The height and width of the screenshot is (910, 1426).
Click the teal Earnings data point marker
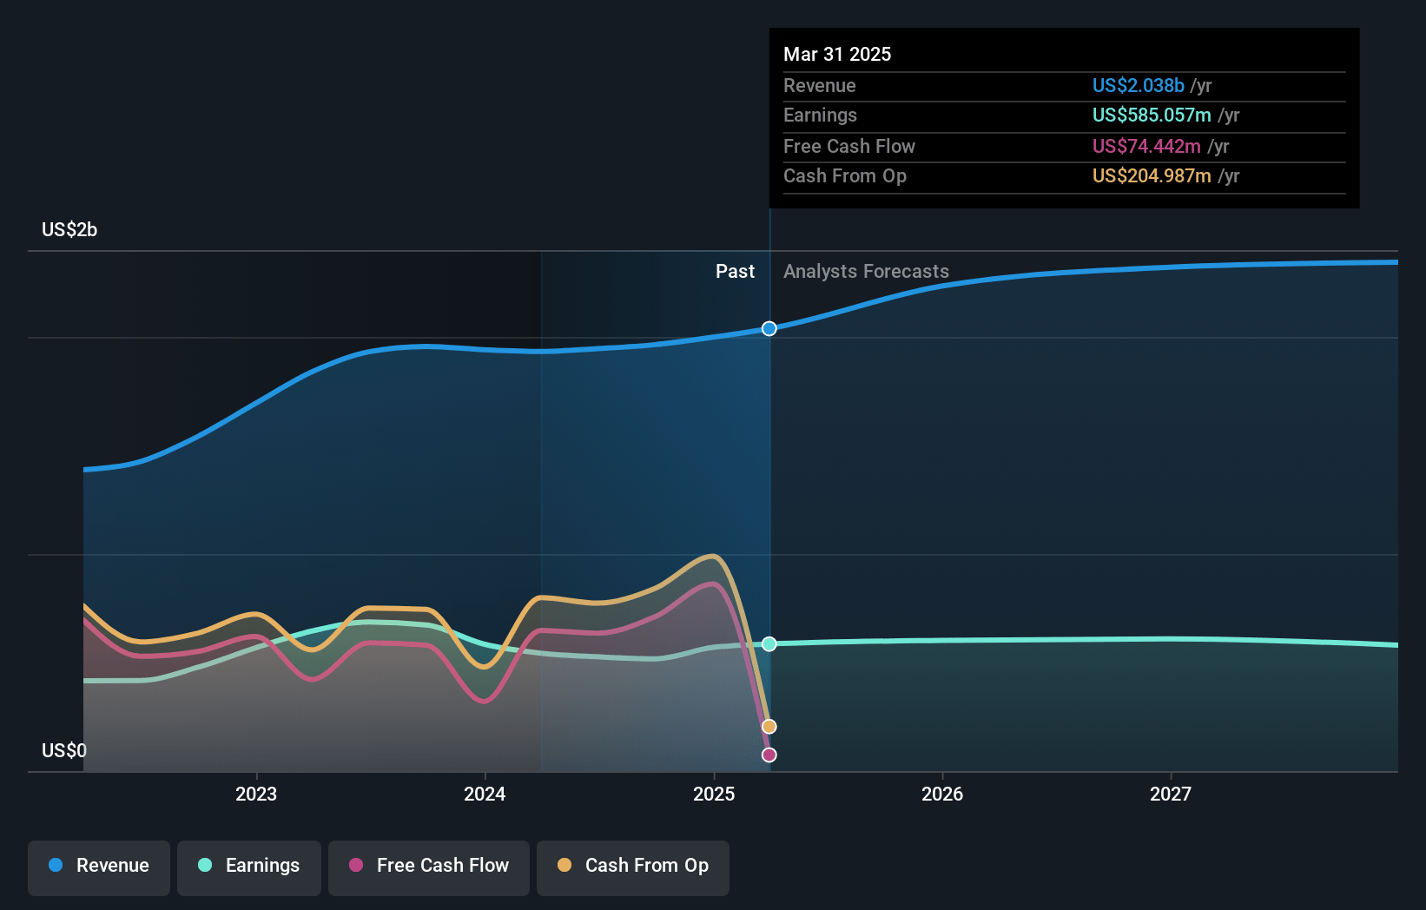click(769, 643)
